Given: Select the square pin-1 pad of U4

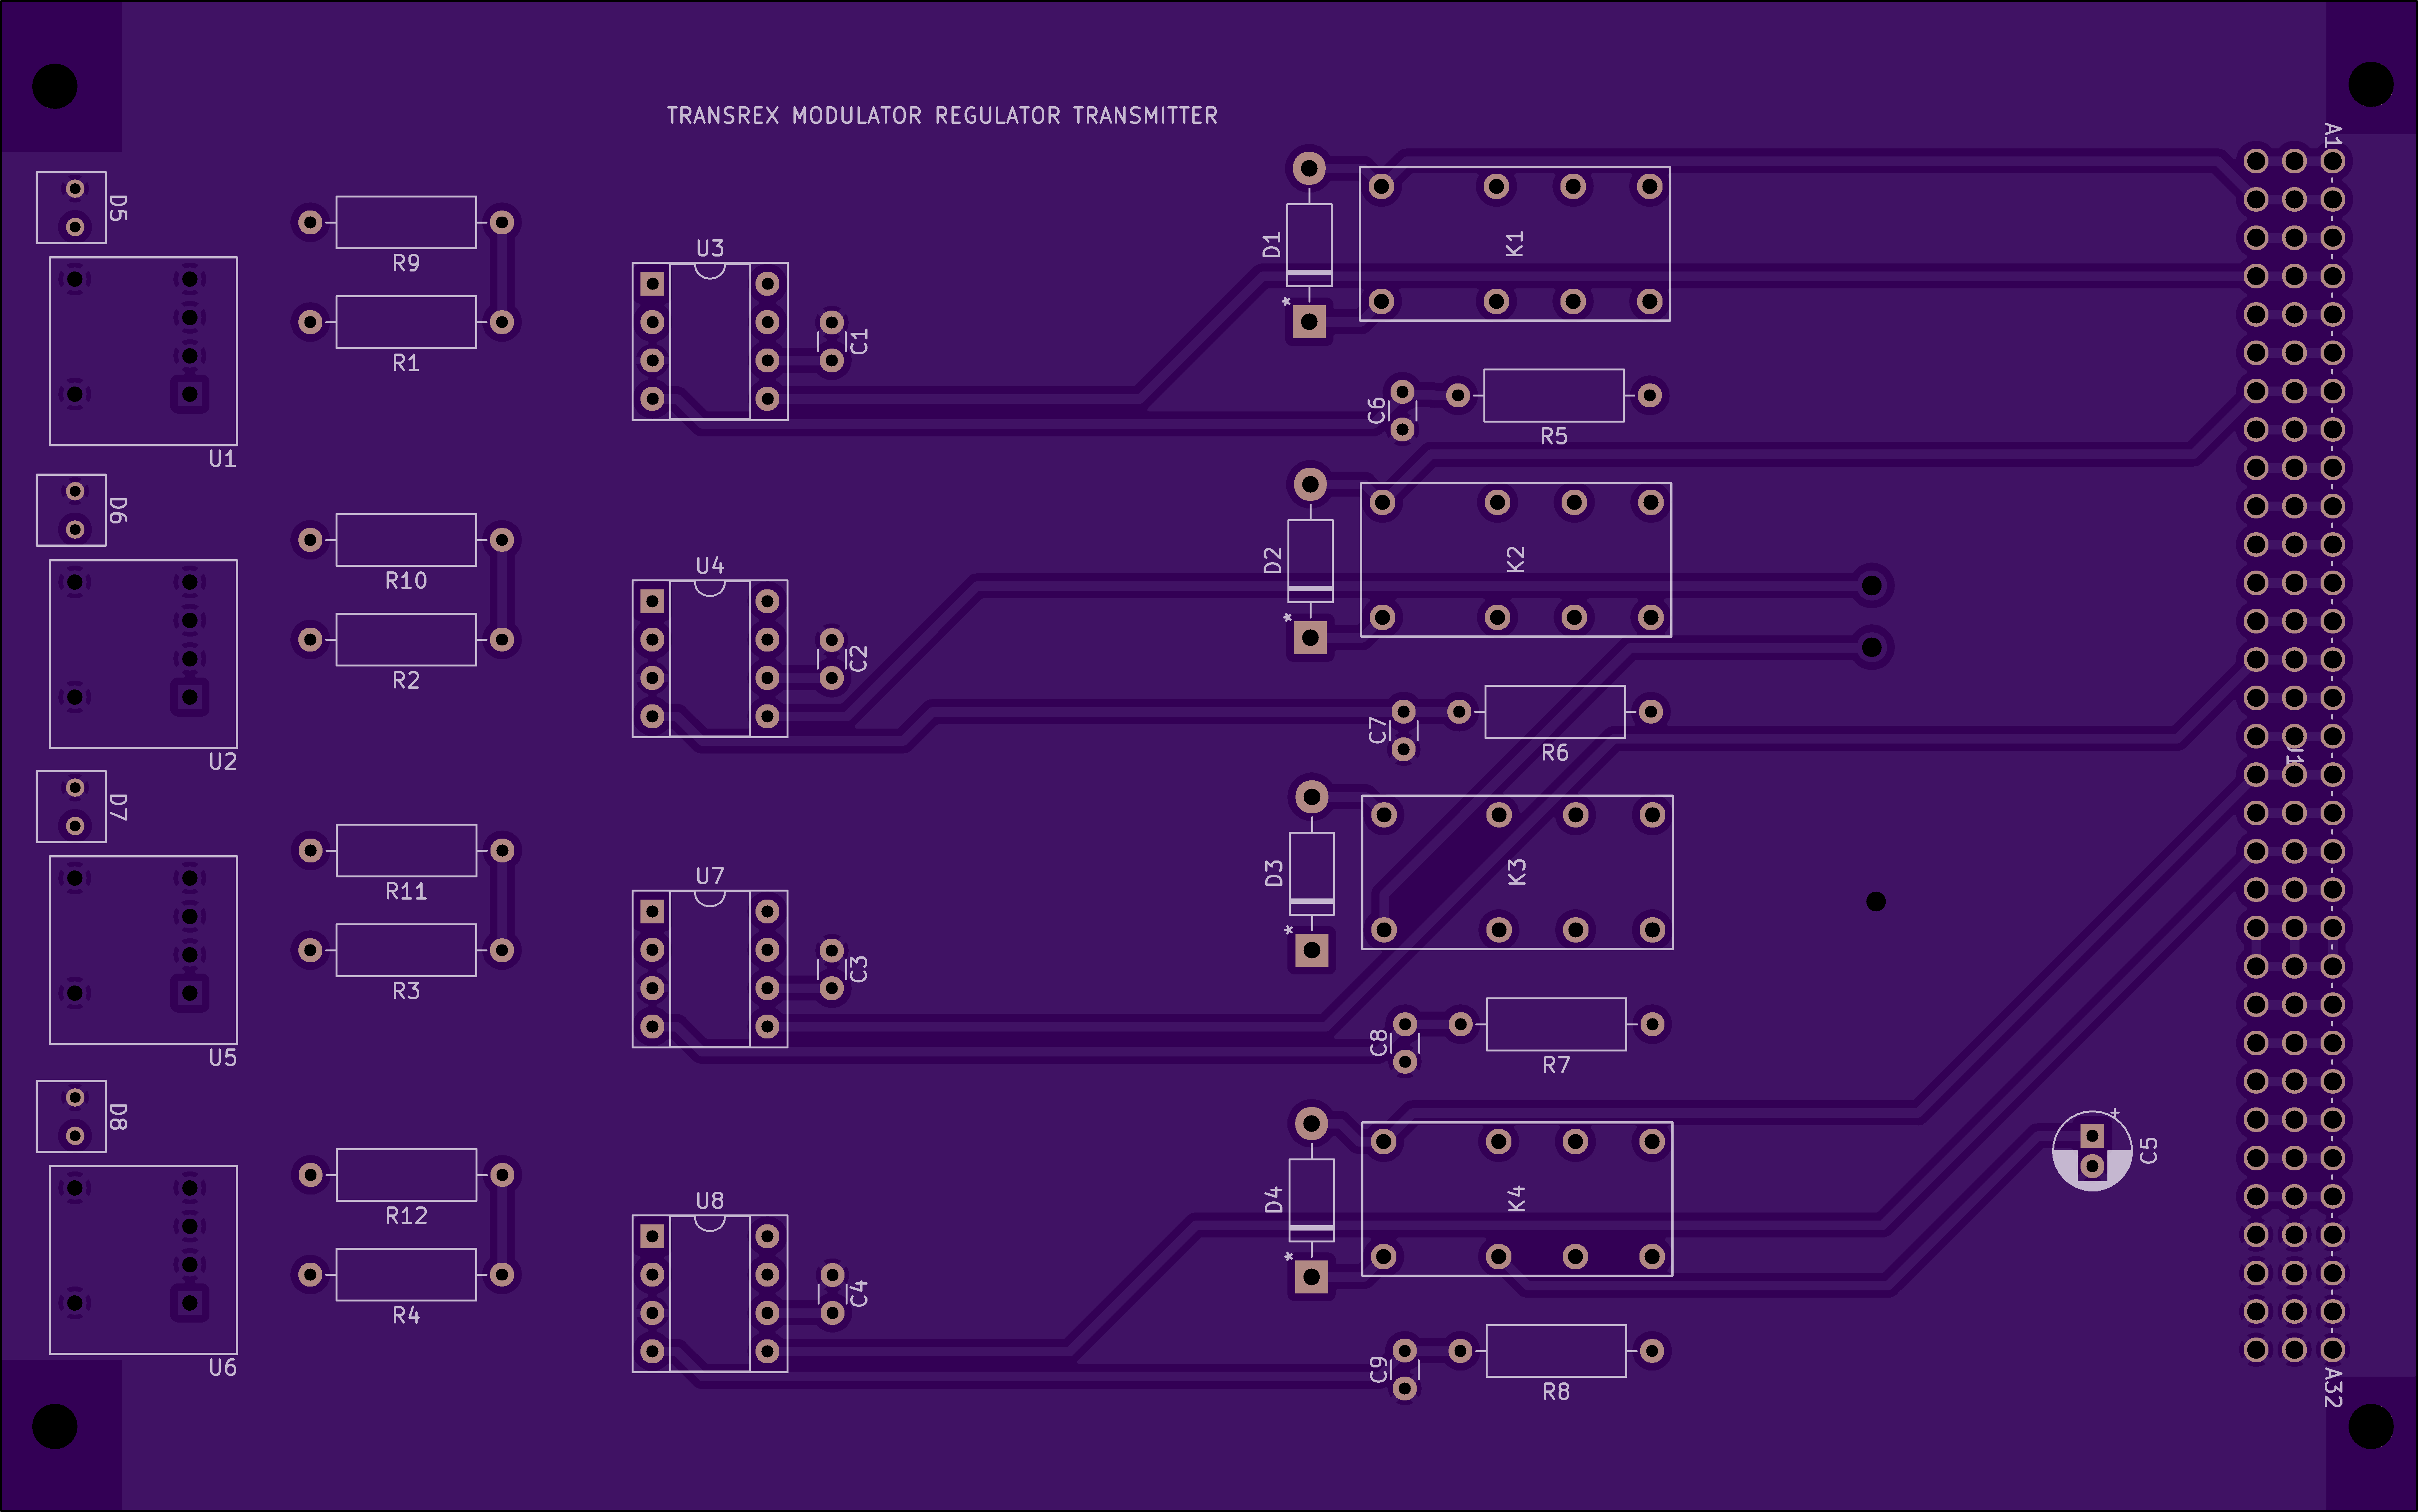Looking at the screenshot, I should 652,601.
